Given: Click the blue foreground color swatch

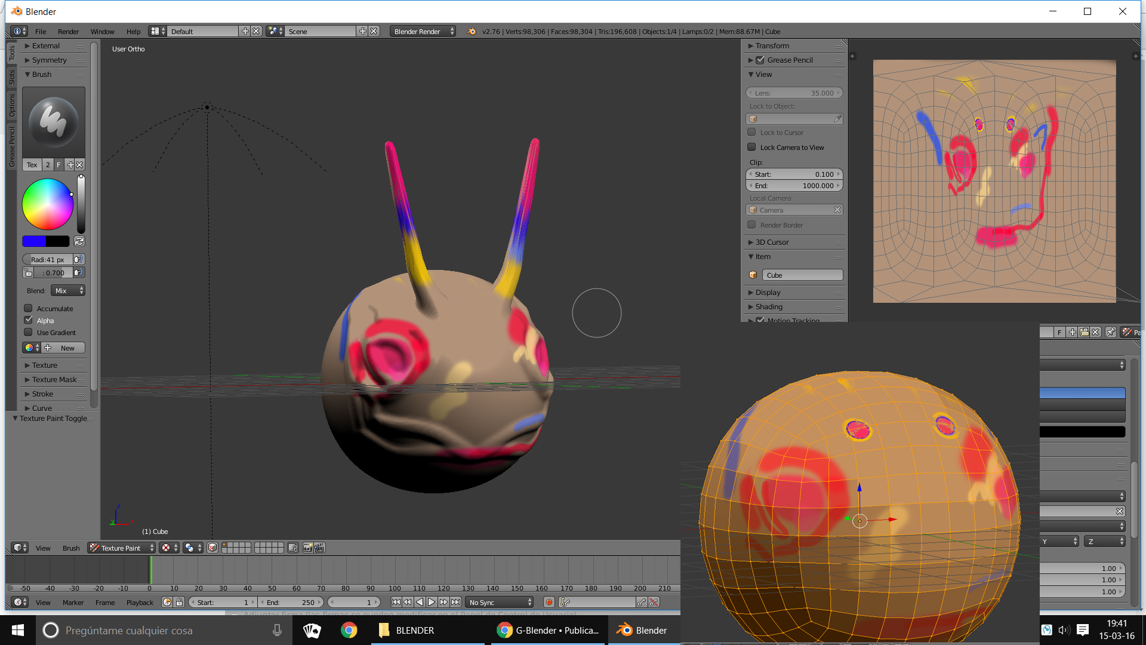Looking at the screenshot, I should coord(34,241).
